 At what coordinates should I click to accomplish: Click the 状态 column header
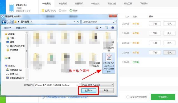coord(135,17)
